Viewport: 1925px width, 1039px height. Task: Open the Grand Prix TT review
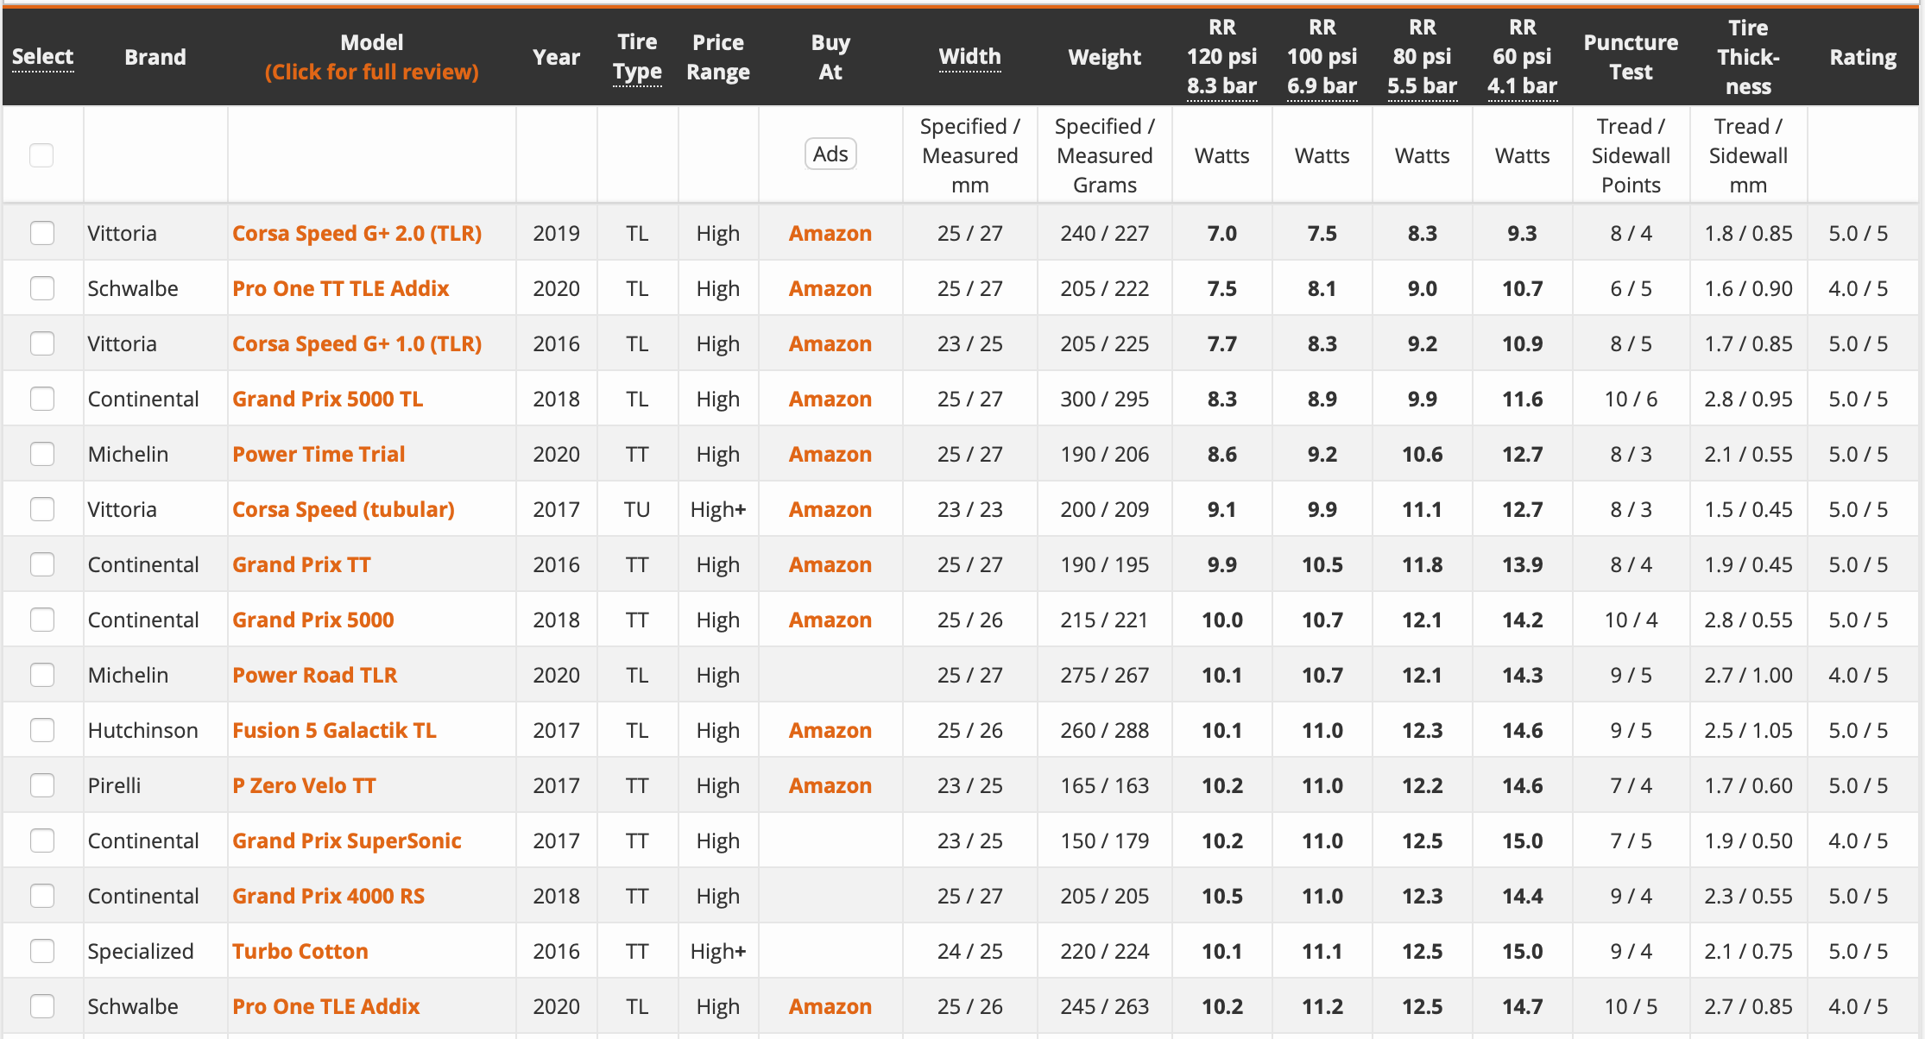302,564
